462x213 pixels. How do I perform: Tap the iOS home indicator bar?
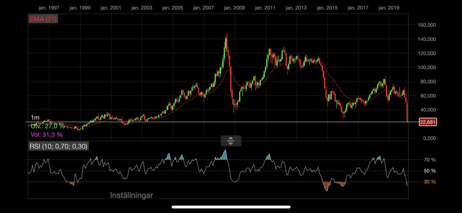231,206
